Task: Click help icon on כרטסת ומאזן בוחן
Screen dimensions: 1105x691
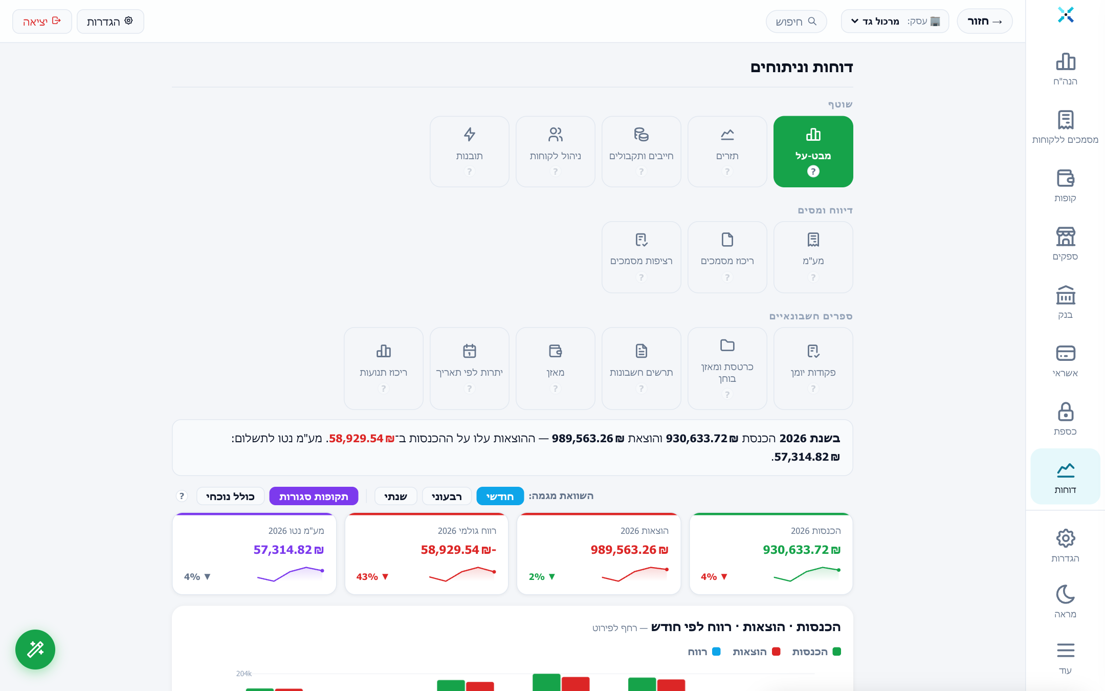Action: 727,395
